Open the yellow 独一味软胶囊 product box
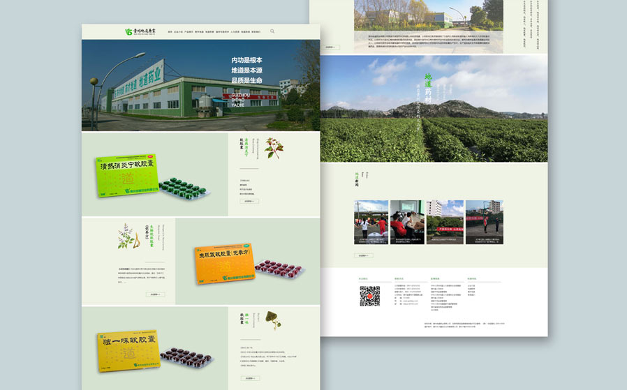 tap(128, 350)
